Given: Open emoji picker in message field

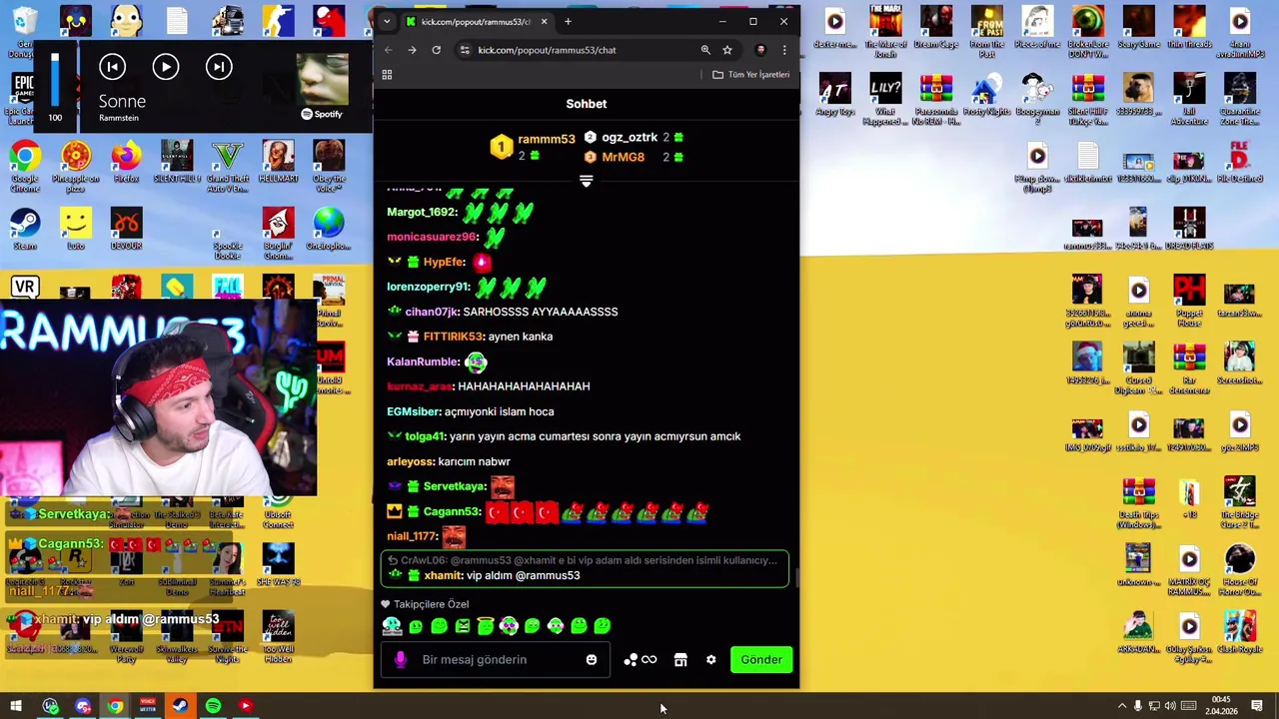Looking at the screenshot, I should pos(592,660).
